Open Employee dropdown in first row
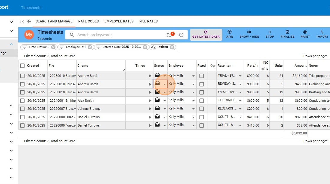 tap(193, 76)
